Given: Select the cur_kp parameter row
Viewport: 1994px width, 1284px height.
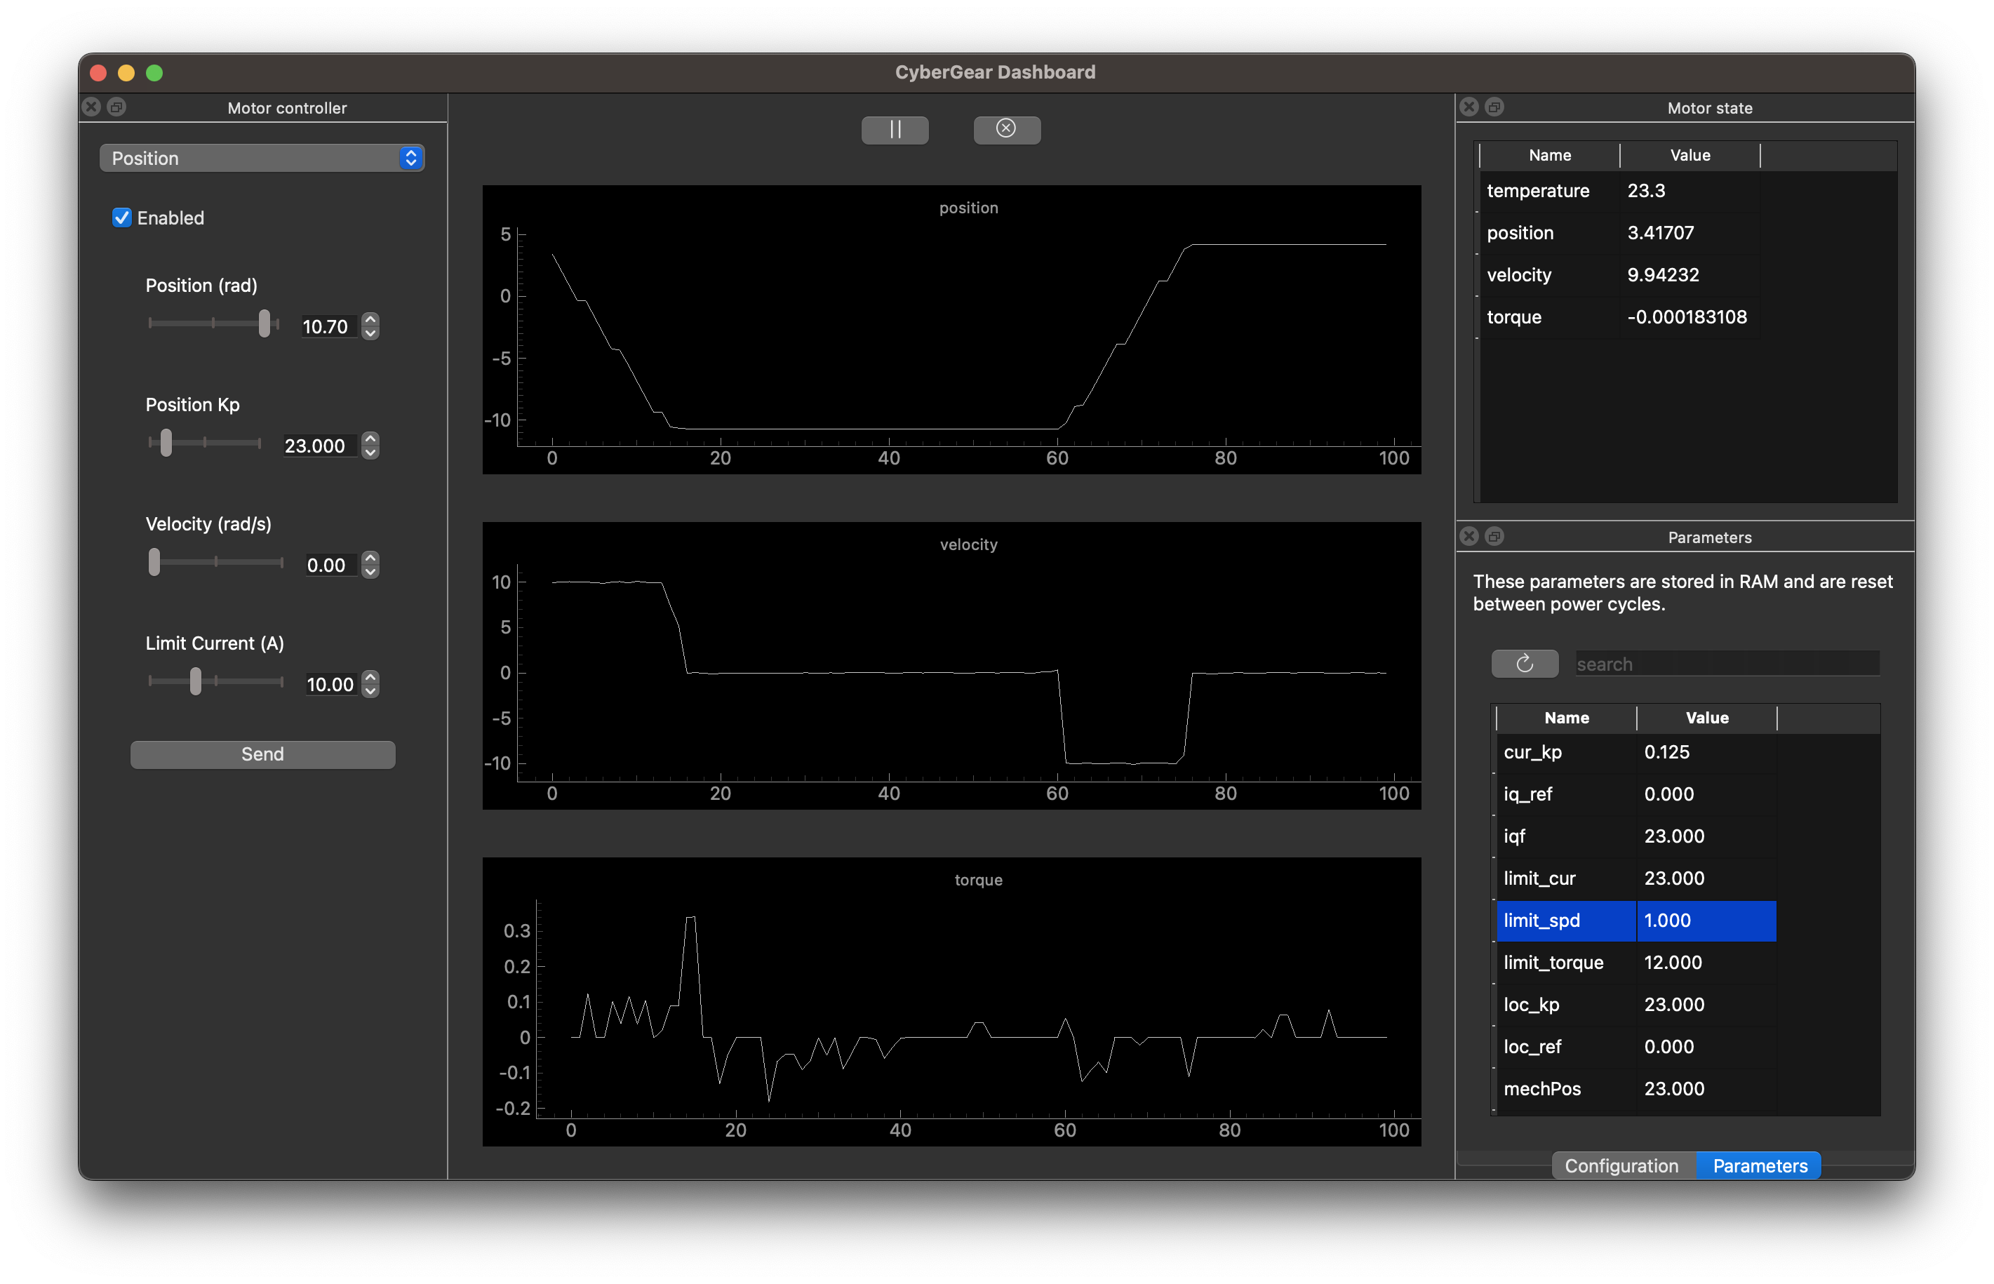Looking at the screenshot, I should 1635,751.
